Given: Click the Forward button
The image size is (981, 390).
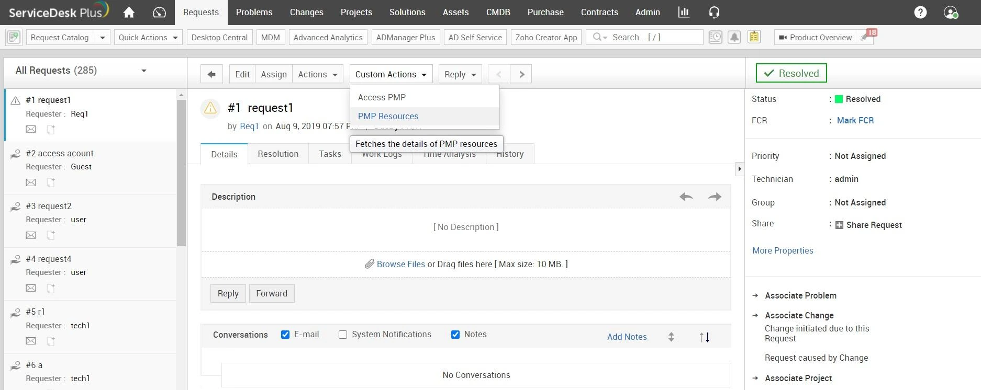Looking at the screenshot, I should point(272,293).
